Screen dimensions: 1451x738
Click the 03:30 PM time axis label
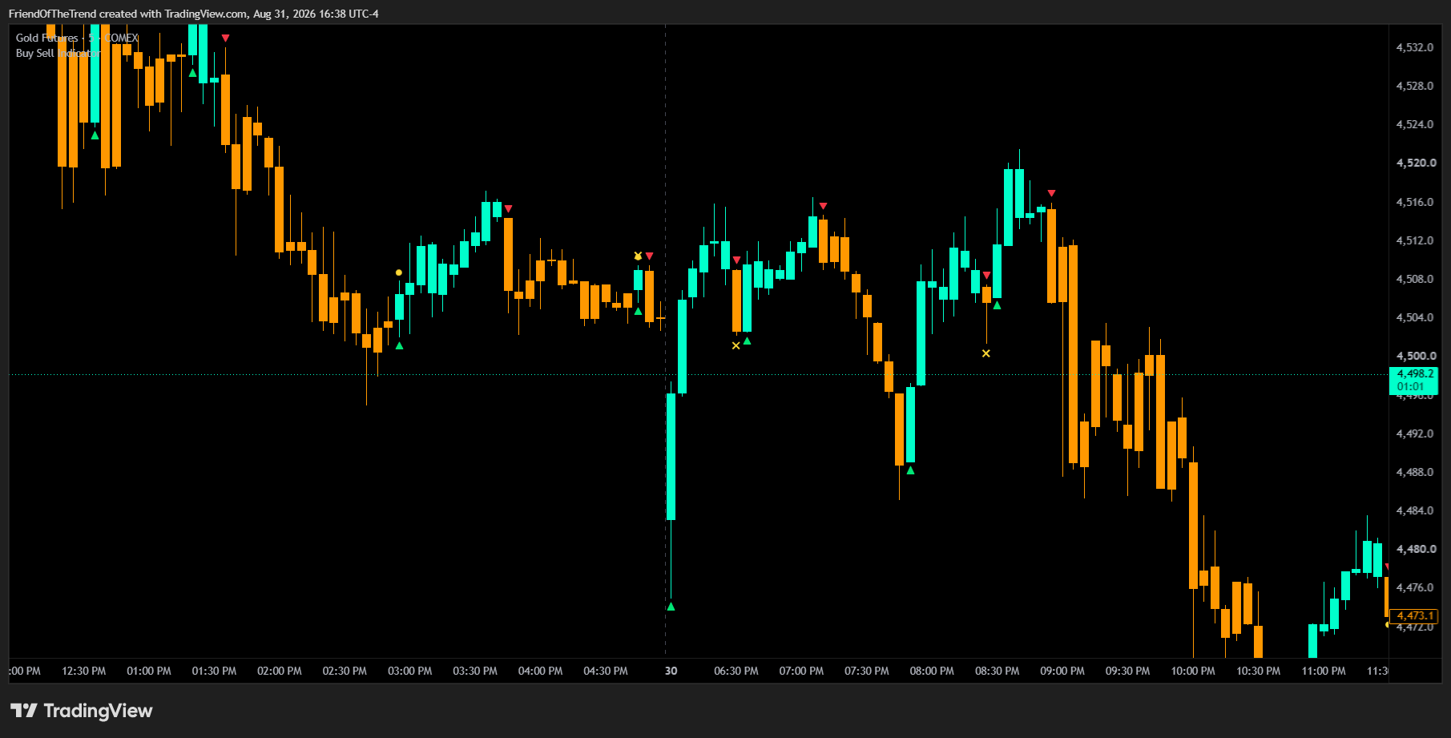[x=475, y=671]
